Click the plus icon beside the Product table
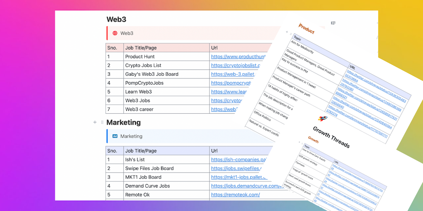 coord(287,32)
